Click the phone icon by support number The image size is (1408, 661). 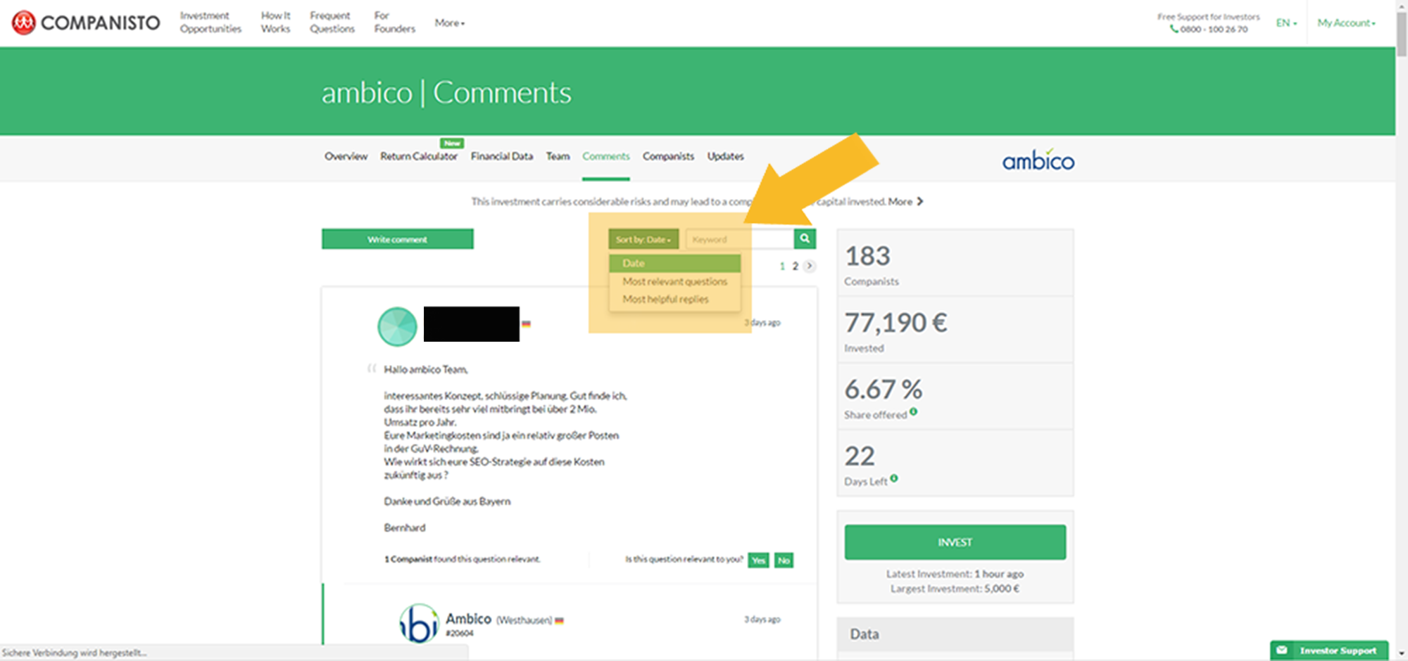pos(1174,30)
